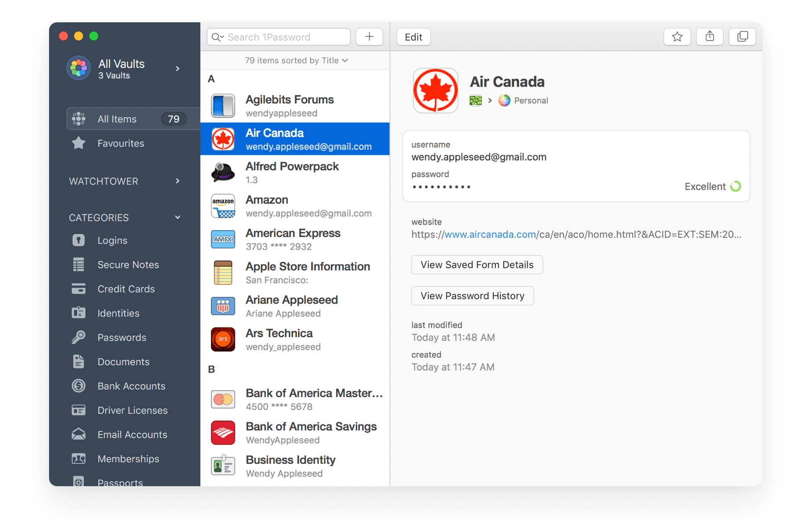Image resolution: width=791 pixels, height=521 pixels.
Task: Open the sort by Title dropdown
Action: [297, 60]
